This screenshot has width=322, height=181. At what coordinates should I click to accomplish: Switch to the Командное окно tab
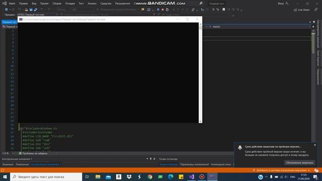(221, 164)
